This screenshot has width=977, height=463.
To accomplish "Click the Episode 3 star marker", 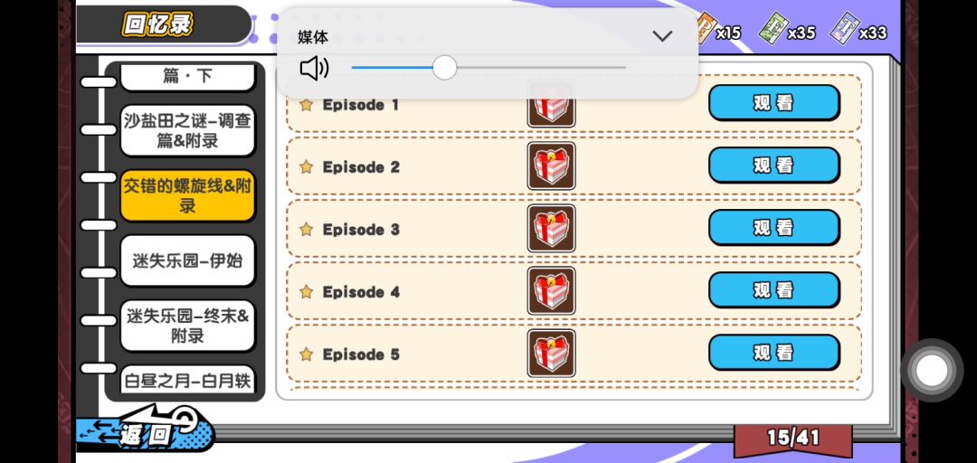I will coord(306,230).
